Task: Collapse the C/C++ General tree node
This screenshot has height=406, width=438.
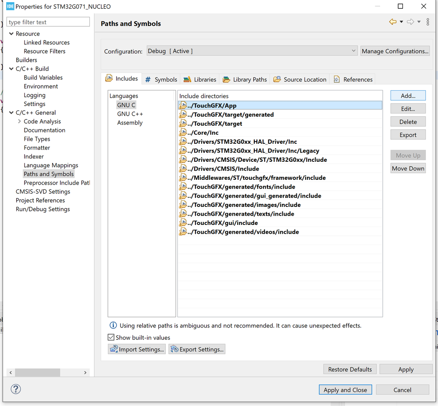Action: [11, 113]
